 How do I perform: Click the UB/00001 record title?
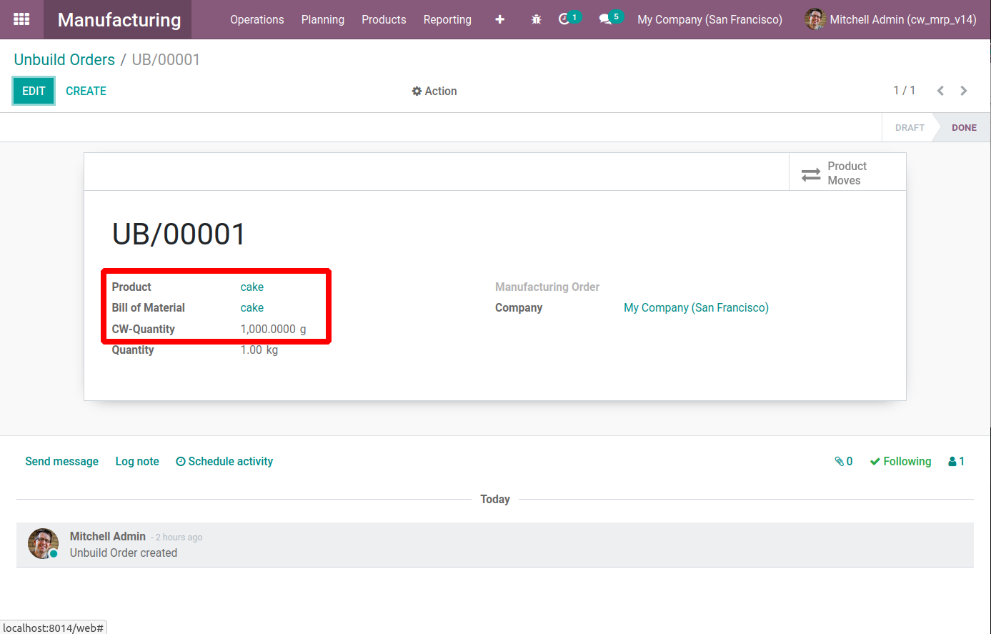179,234
